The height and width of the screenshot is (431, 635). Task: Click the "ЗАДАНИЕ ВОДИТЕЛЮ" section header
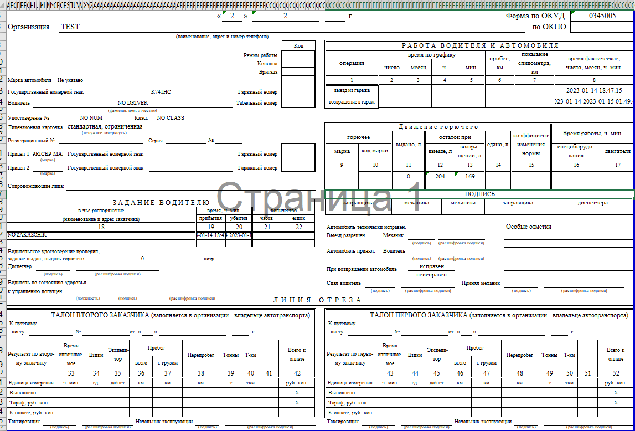click(x=161, y=203)
